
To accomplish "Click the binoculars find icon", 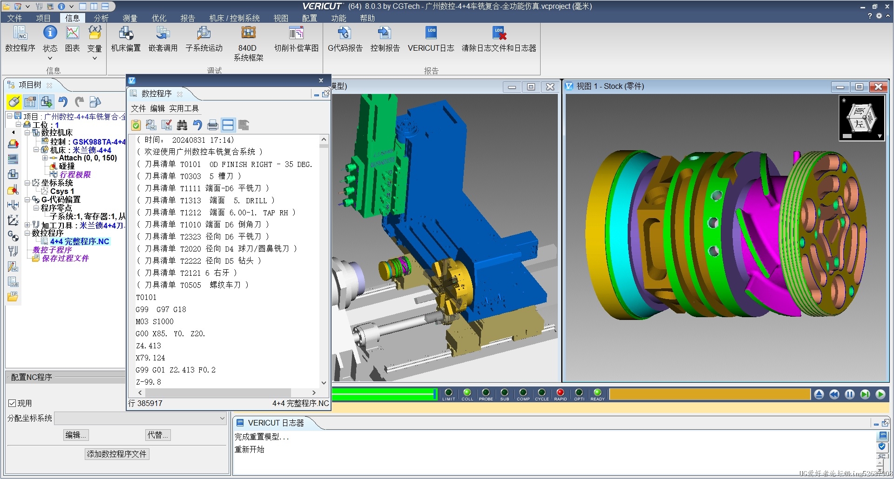I will pyautogui.click(x=182, y=125).
